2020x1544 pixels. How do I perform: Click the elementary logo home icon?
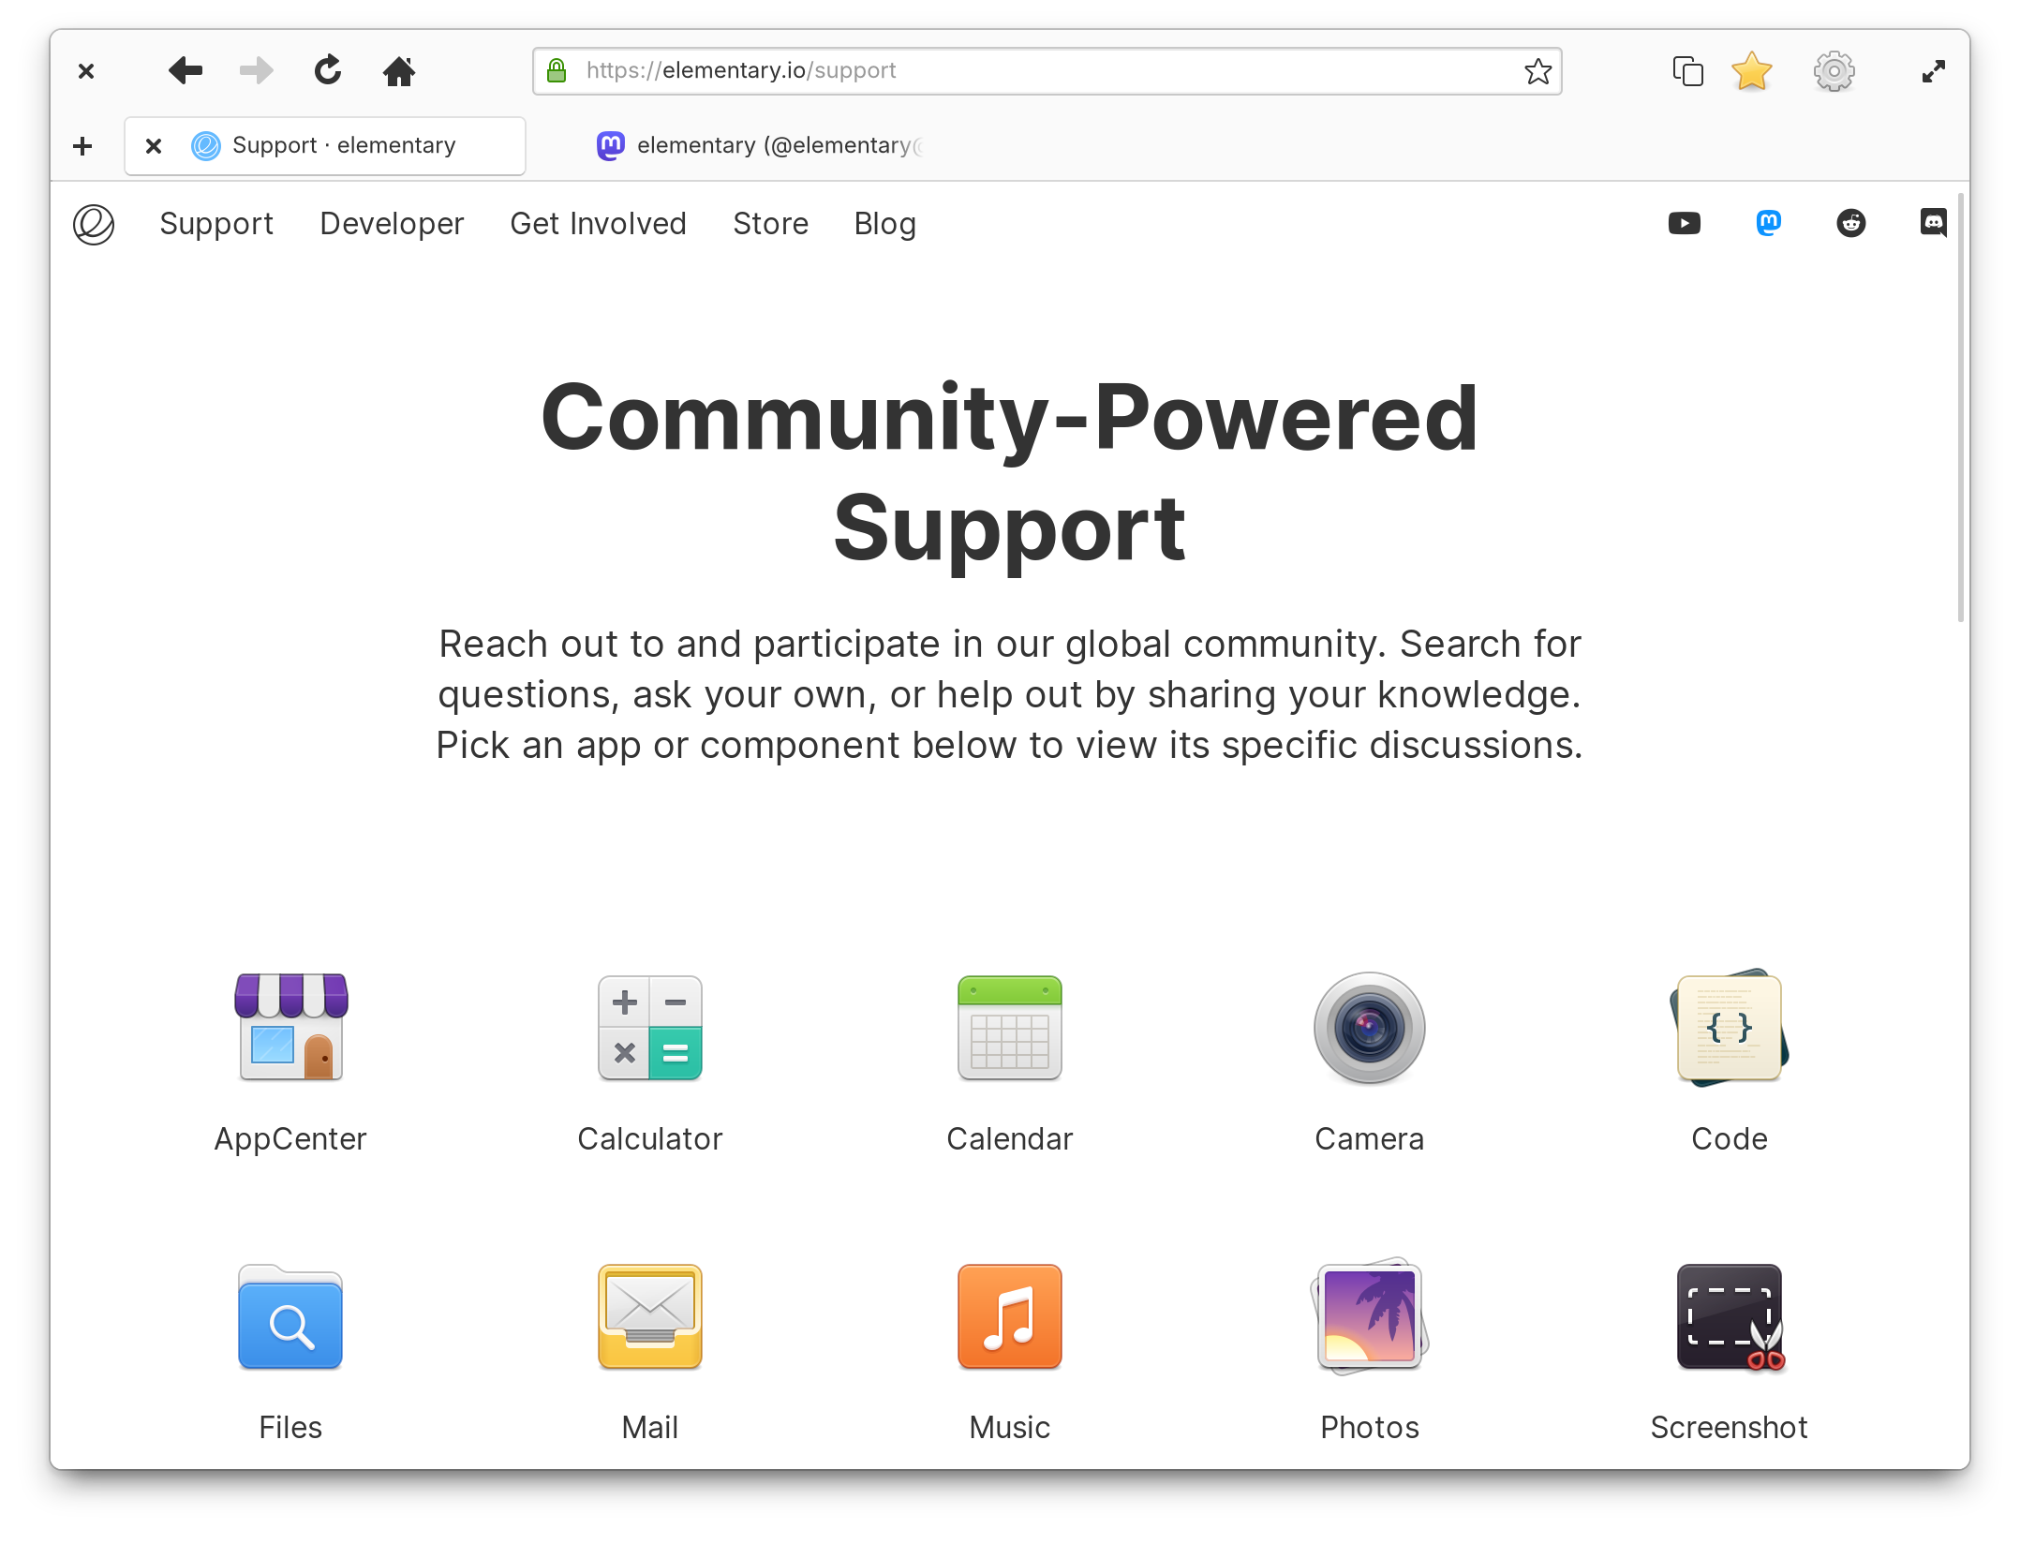pyautogui.click(x=93, y=224)
